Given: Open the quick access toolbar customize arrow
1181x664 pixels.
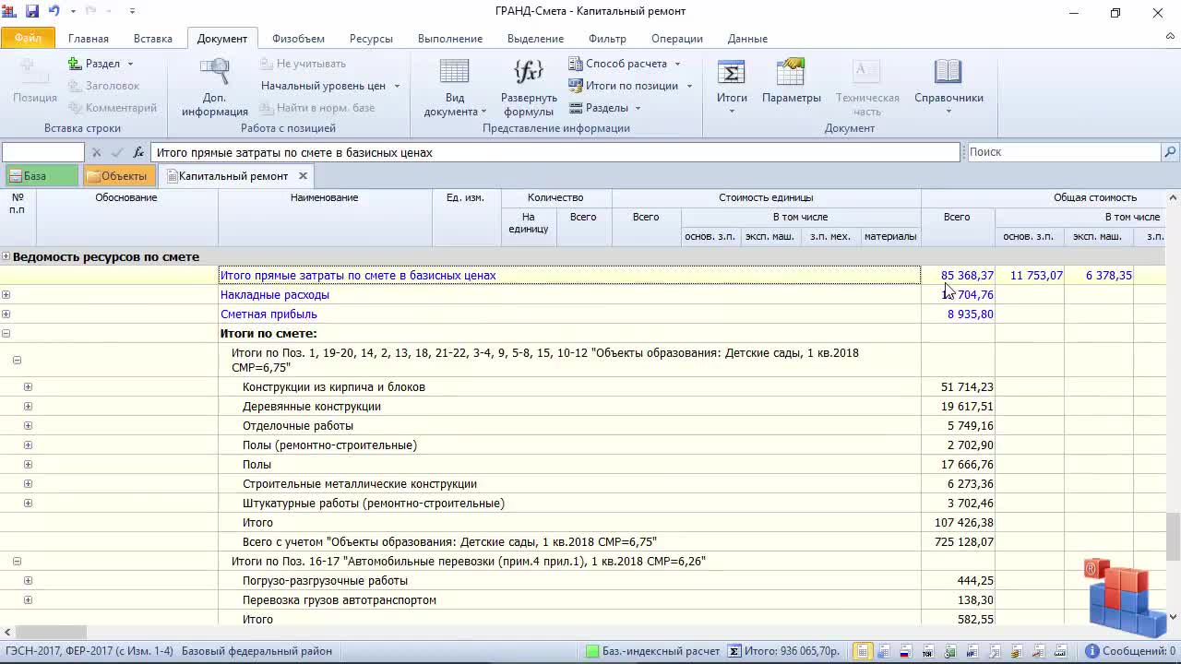Looking at the screenshot, I should (x=132, y=12).
